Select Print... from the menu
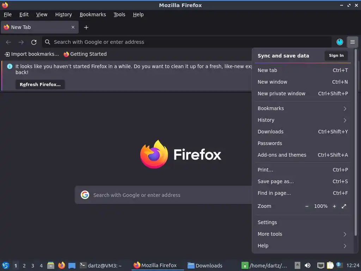The width and height of the screenshot is (361, 271). click(303, 170)
